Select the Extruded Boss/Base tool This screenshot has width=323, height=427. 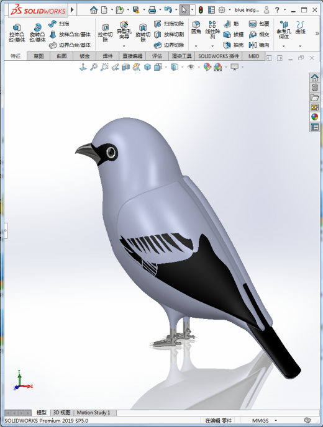(17, 33)
